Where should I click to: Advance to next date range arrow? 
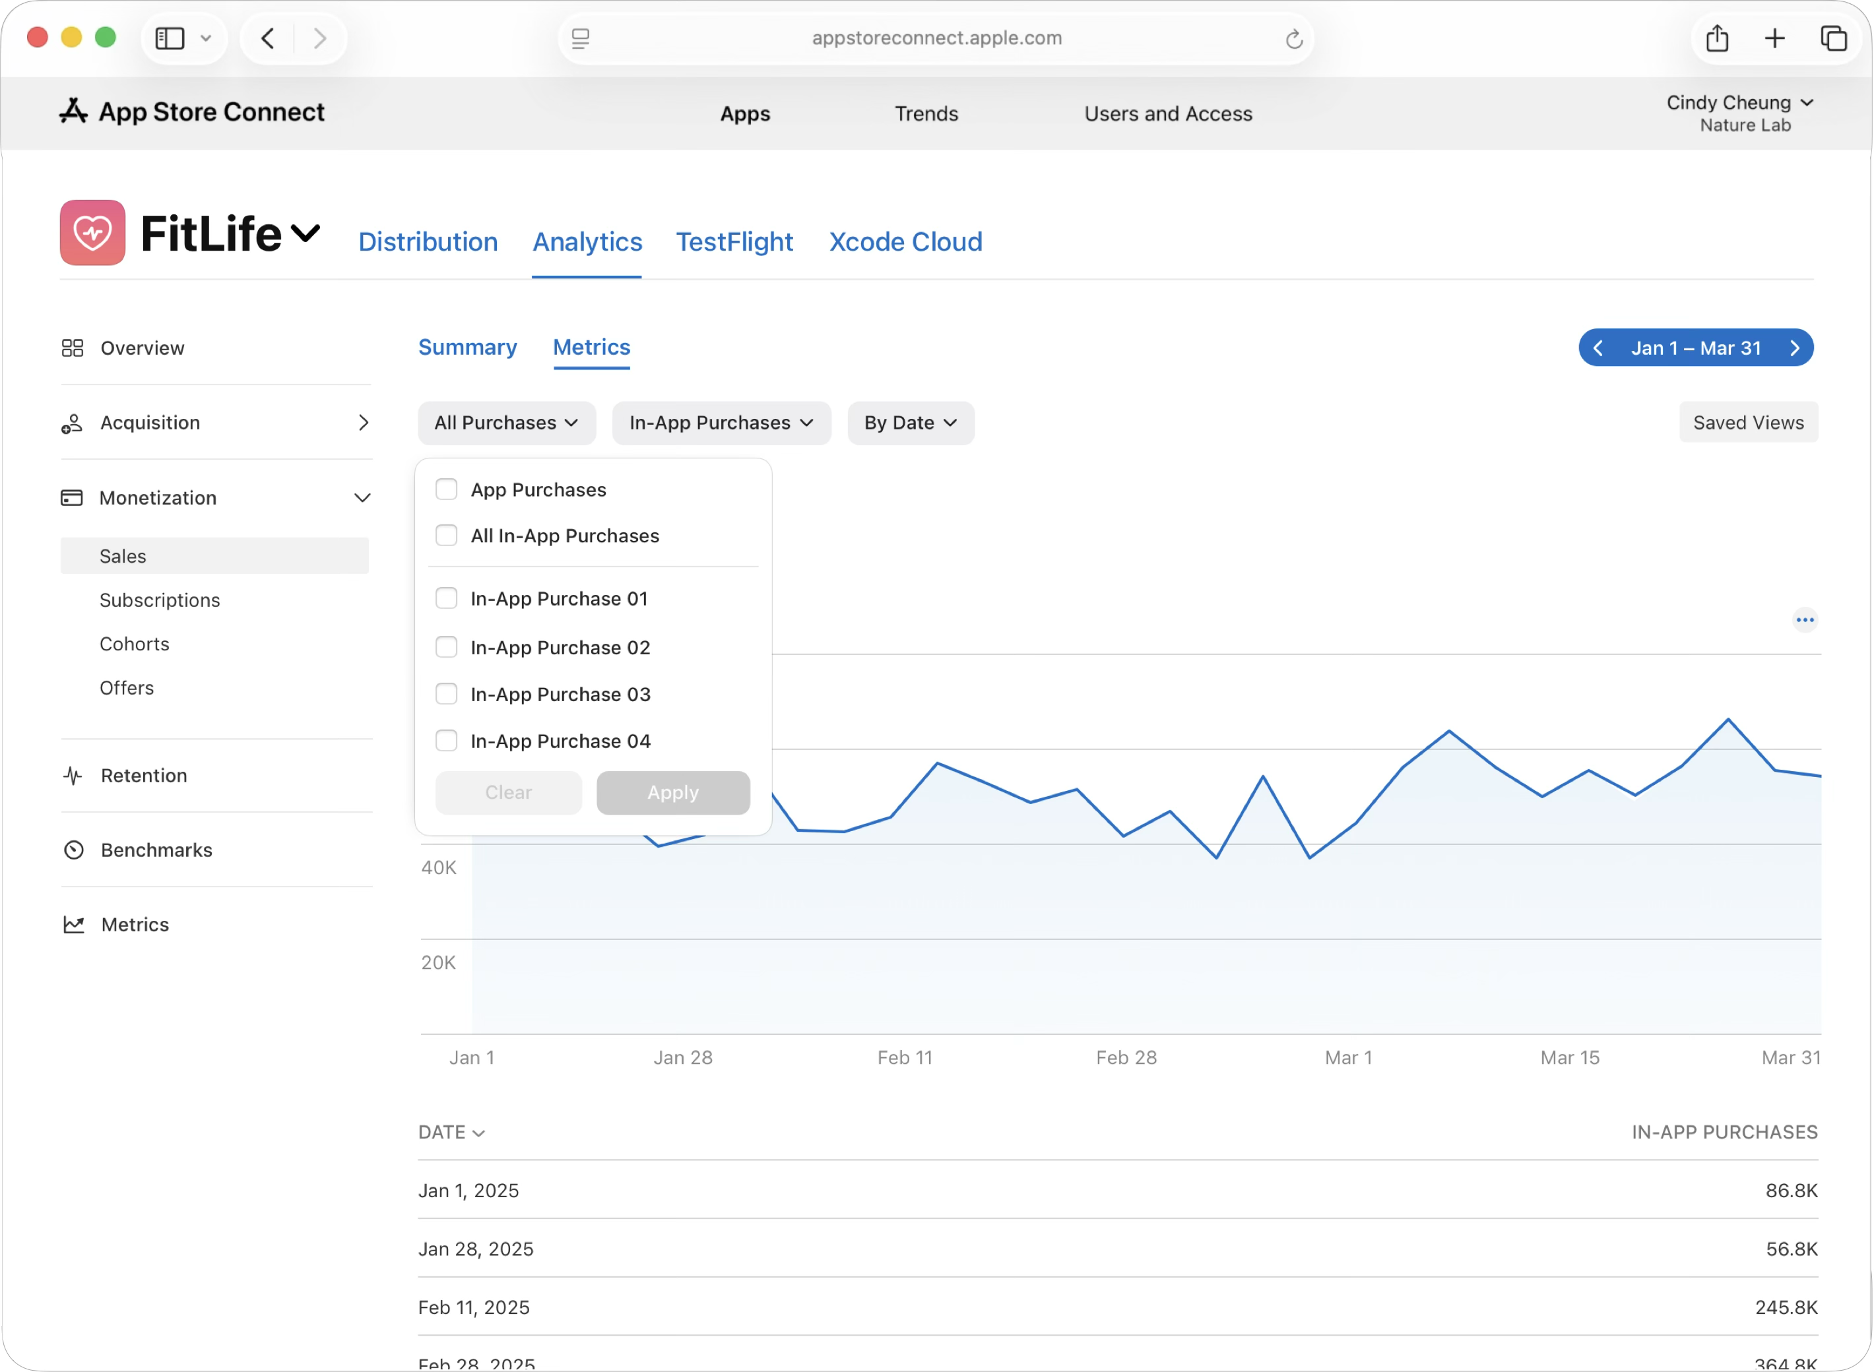click(x=1794, y=348)
